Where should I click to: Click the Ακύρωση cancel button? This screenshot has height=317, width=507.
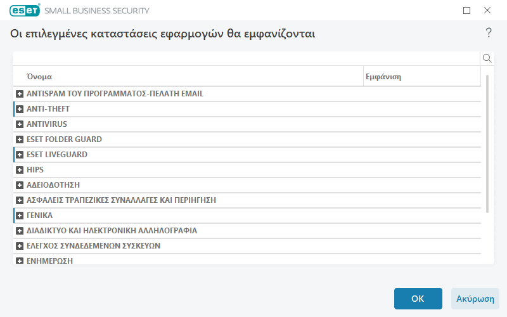475,299
